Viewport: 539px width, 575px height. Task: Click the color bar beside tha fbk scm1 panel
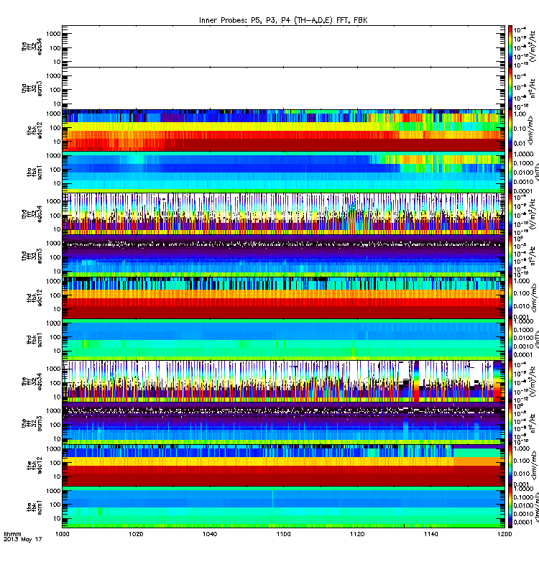point(510,172)
